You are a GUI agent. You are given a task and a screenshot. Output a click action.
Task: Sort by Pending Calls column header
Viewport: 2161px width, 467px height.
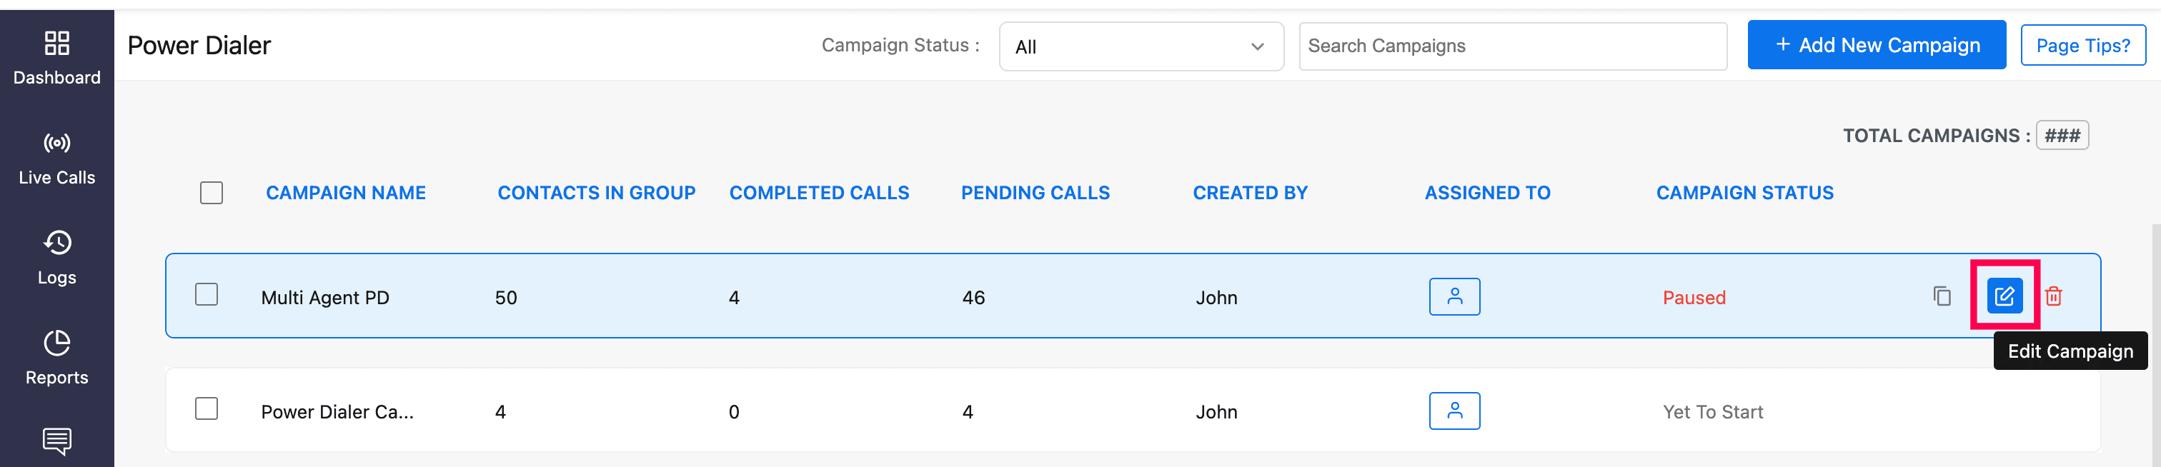pyautogui.click(x=1034, y=193)
